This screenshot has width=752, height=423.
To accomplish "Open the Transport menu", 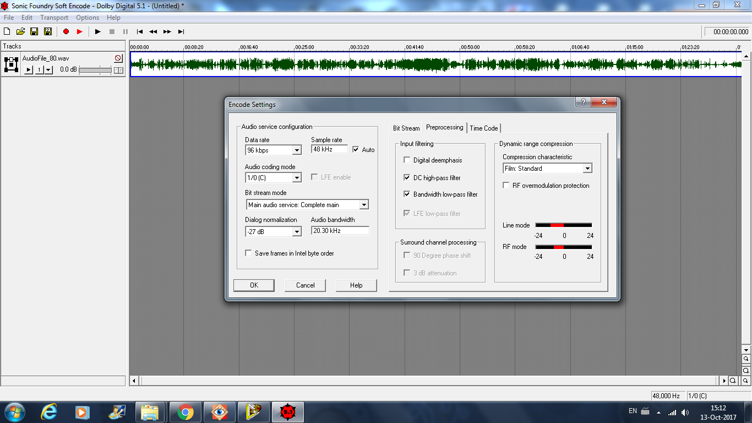I will [54, 18].
